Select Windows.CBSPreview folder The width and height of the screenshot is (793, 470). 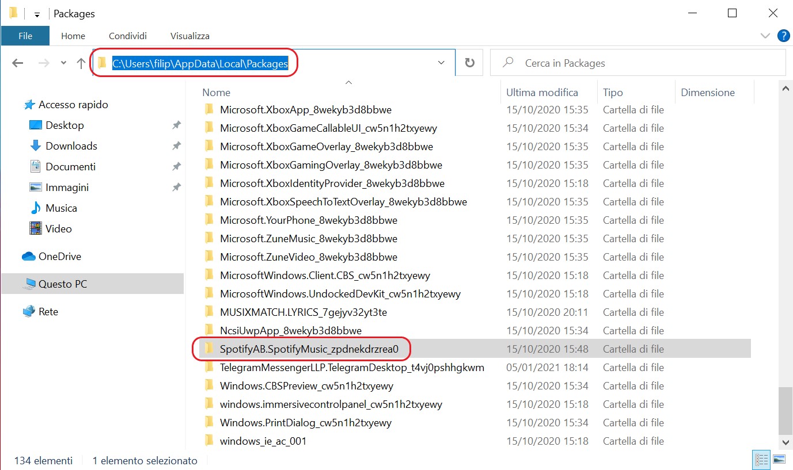coord(306,386)
